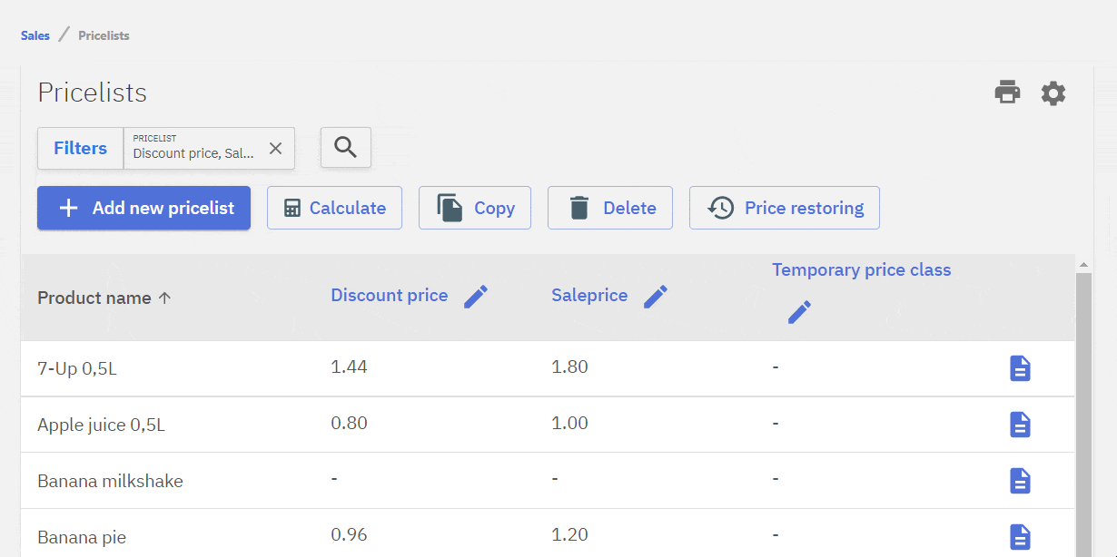The width and height of the screenshot is (1117, 557).
Task: Click the pencil icon beside Saleprice
Action: click(x=656, y=296)
